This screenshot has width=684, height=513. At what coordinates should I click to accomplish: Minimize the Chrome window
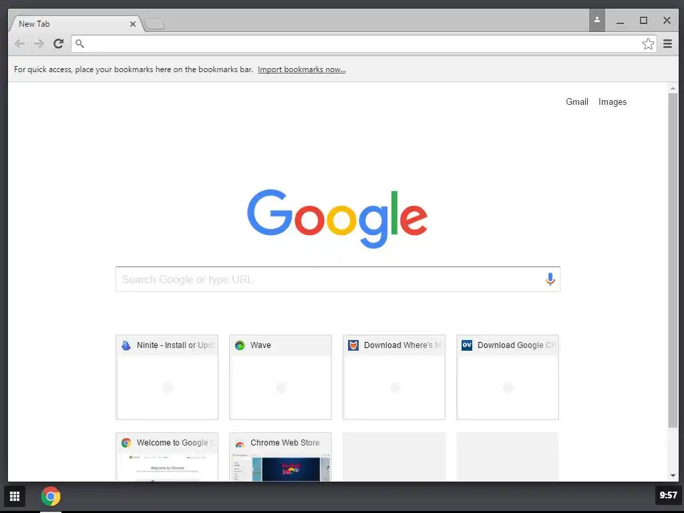[x=620, y=21]
